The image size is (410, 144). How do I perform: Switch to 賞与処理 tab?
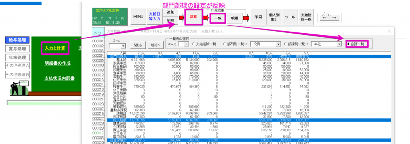pos(17,49)
